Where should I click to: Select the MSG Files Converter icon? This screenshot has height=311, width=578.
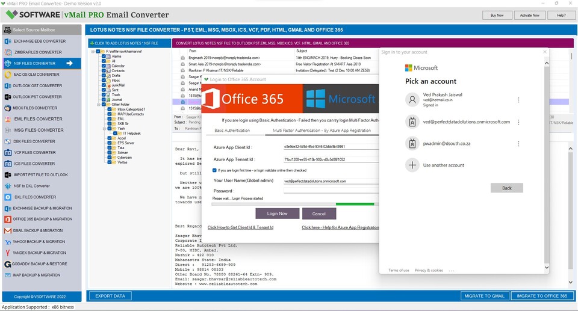pos(8,130)
